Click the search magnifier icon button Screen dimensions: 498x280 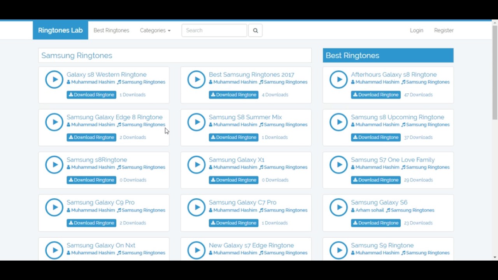coord(255,30)
